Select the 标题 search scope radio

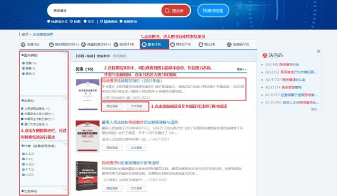tap(72, 21)
